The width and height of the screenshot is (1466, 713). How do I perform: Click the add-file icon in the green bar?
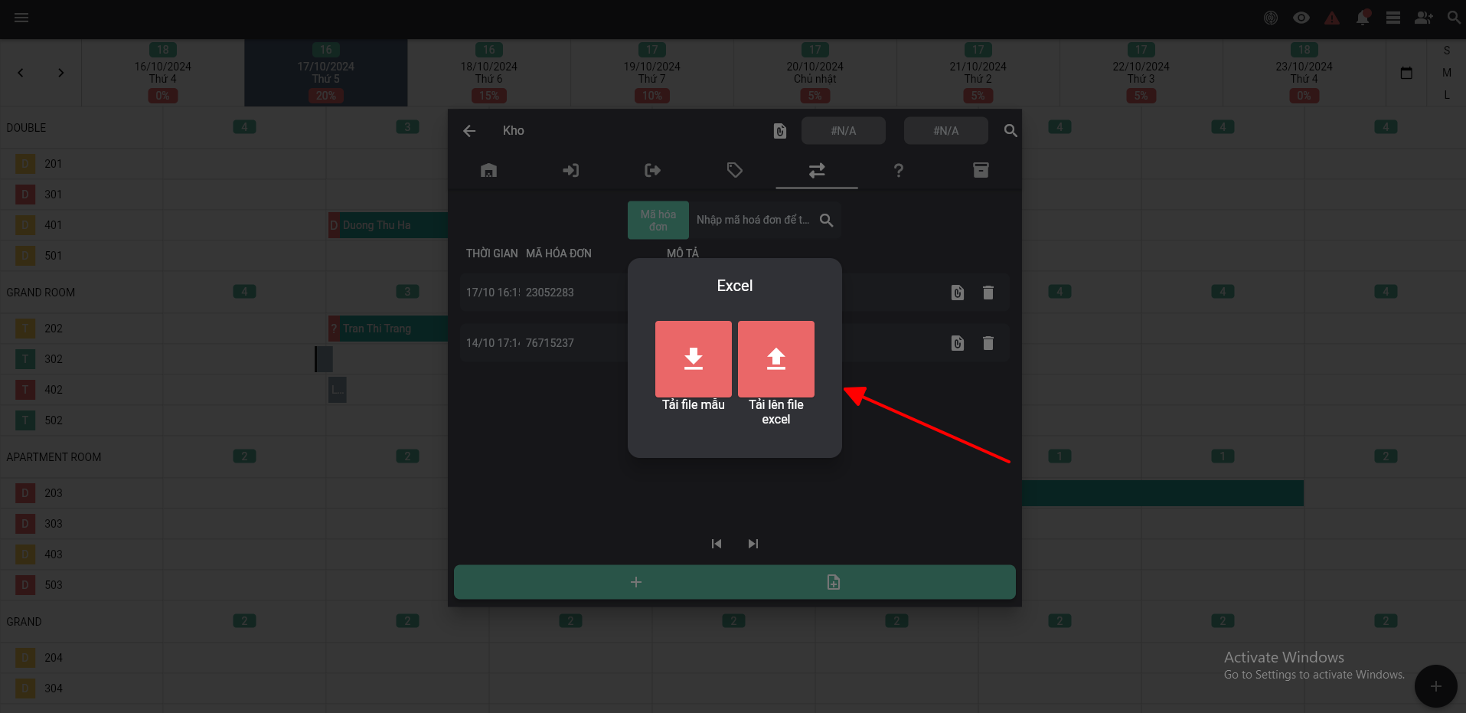coord(834,582)
